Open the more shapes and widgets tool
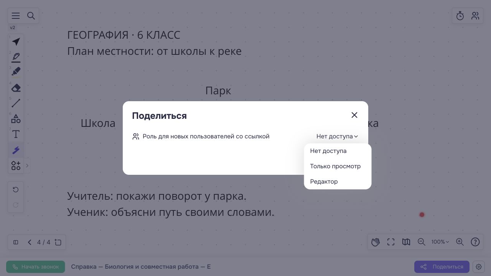 16,166
